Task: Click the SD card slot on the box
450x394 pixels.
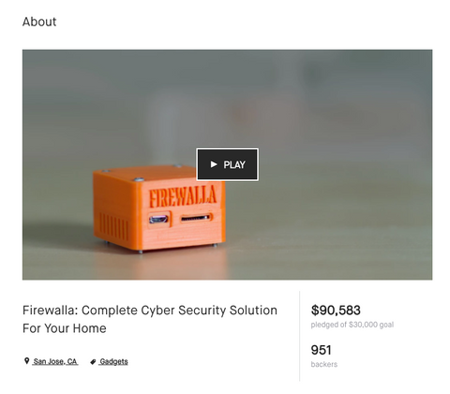Action: [x=196, y=218]
